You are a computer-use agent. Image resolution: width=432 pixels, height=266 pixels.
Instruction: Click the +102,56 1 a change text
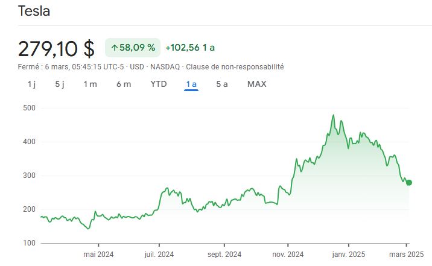191,47
